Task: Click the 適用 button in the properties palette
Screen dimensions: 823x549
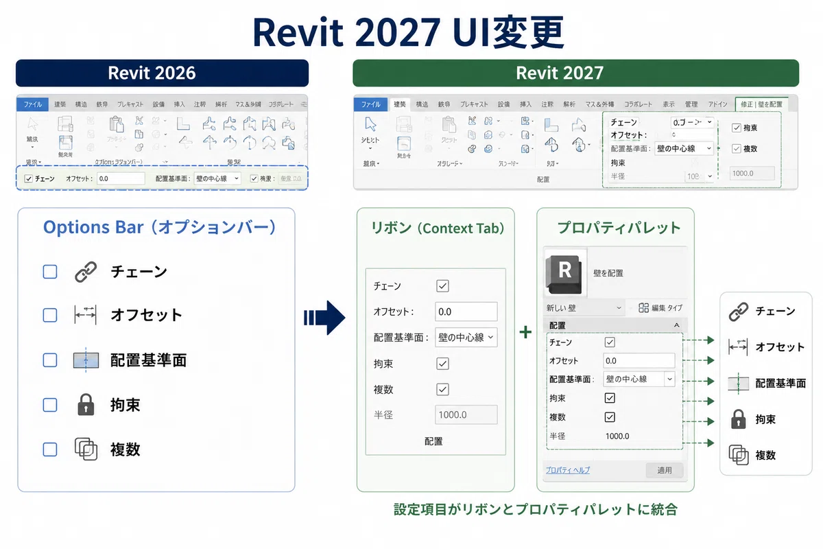Action: [x=665, y=470]
